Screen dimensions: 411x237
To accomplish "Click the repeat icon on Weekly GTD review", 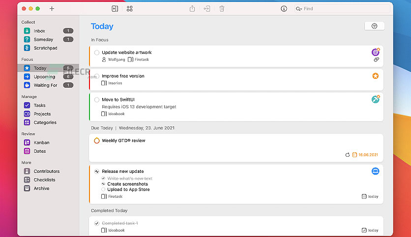I will pyautogui.click(x=348, y=155).
